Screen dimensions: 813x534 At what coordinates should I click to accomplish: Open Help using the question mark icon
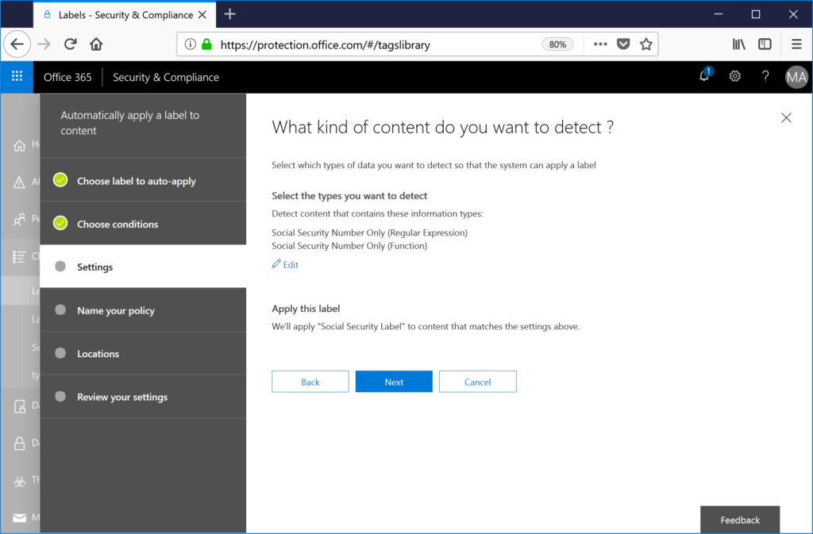coord(765,76)
